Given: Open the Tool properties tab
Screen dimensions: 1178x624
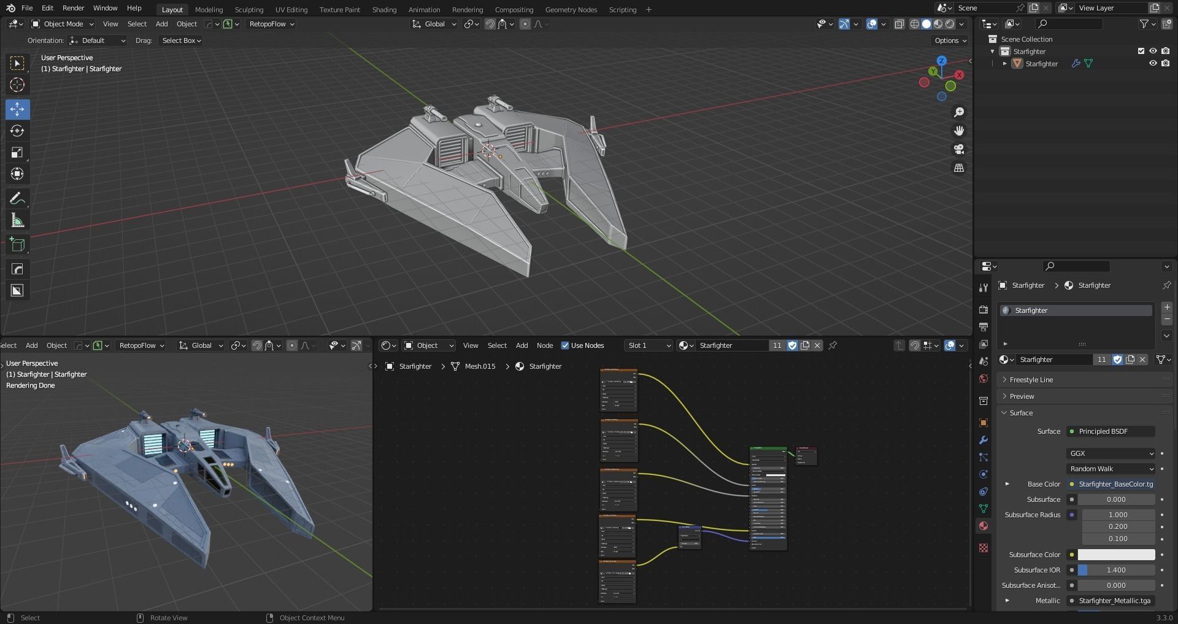Looking at the screenshot, I should tap(984, 287).
